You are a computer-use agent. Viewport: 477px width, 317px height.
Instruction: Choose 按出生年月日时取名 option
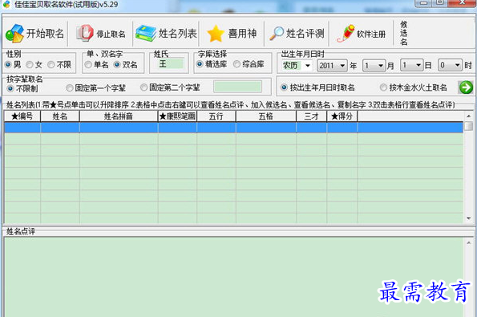point(284,87)
